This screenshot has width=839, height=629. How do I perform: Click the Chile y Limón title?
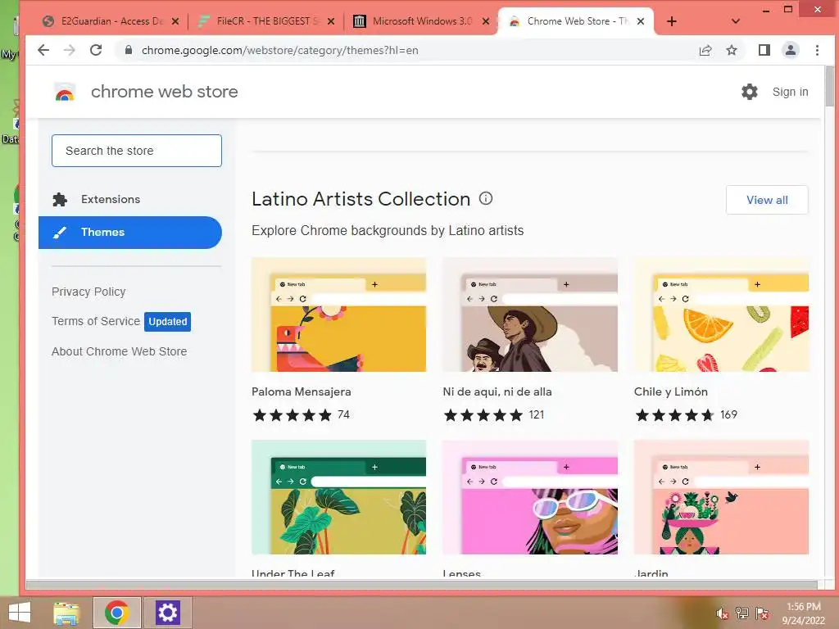point(671,391)
